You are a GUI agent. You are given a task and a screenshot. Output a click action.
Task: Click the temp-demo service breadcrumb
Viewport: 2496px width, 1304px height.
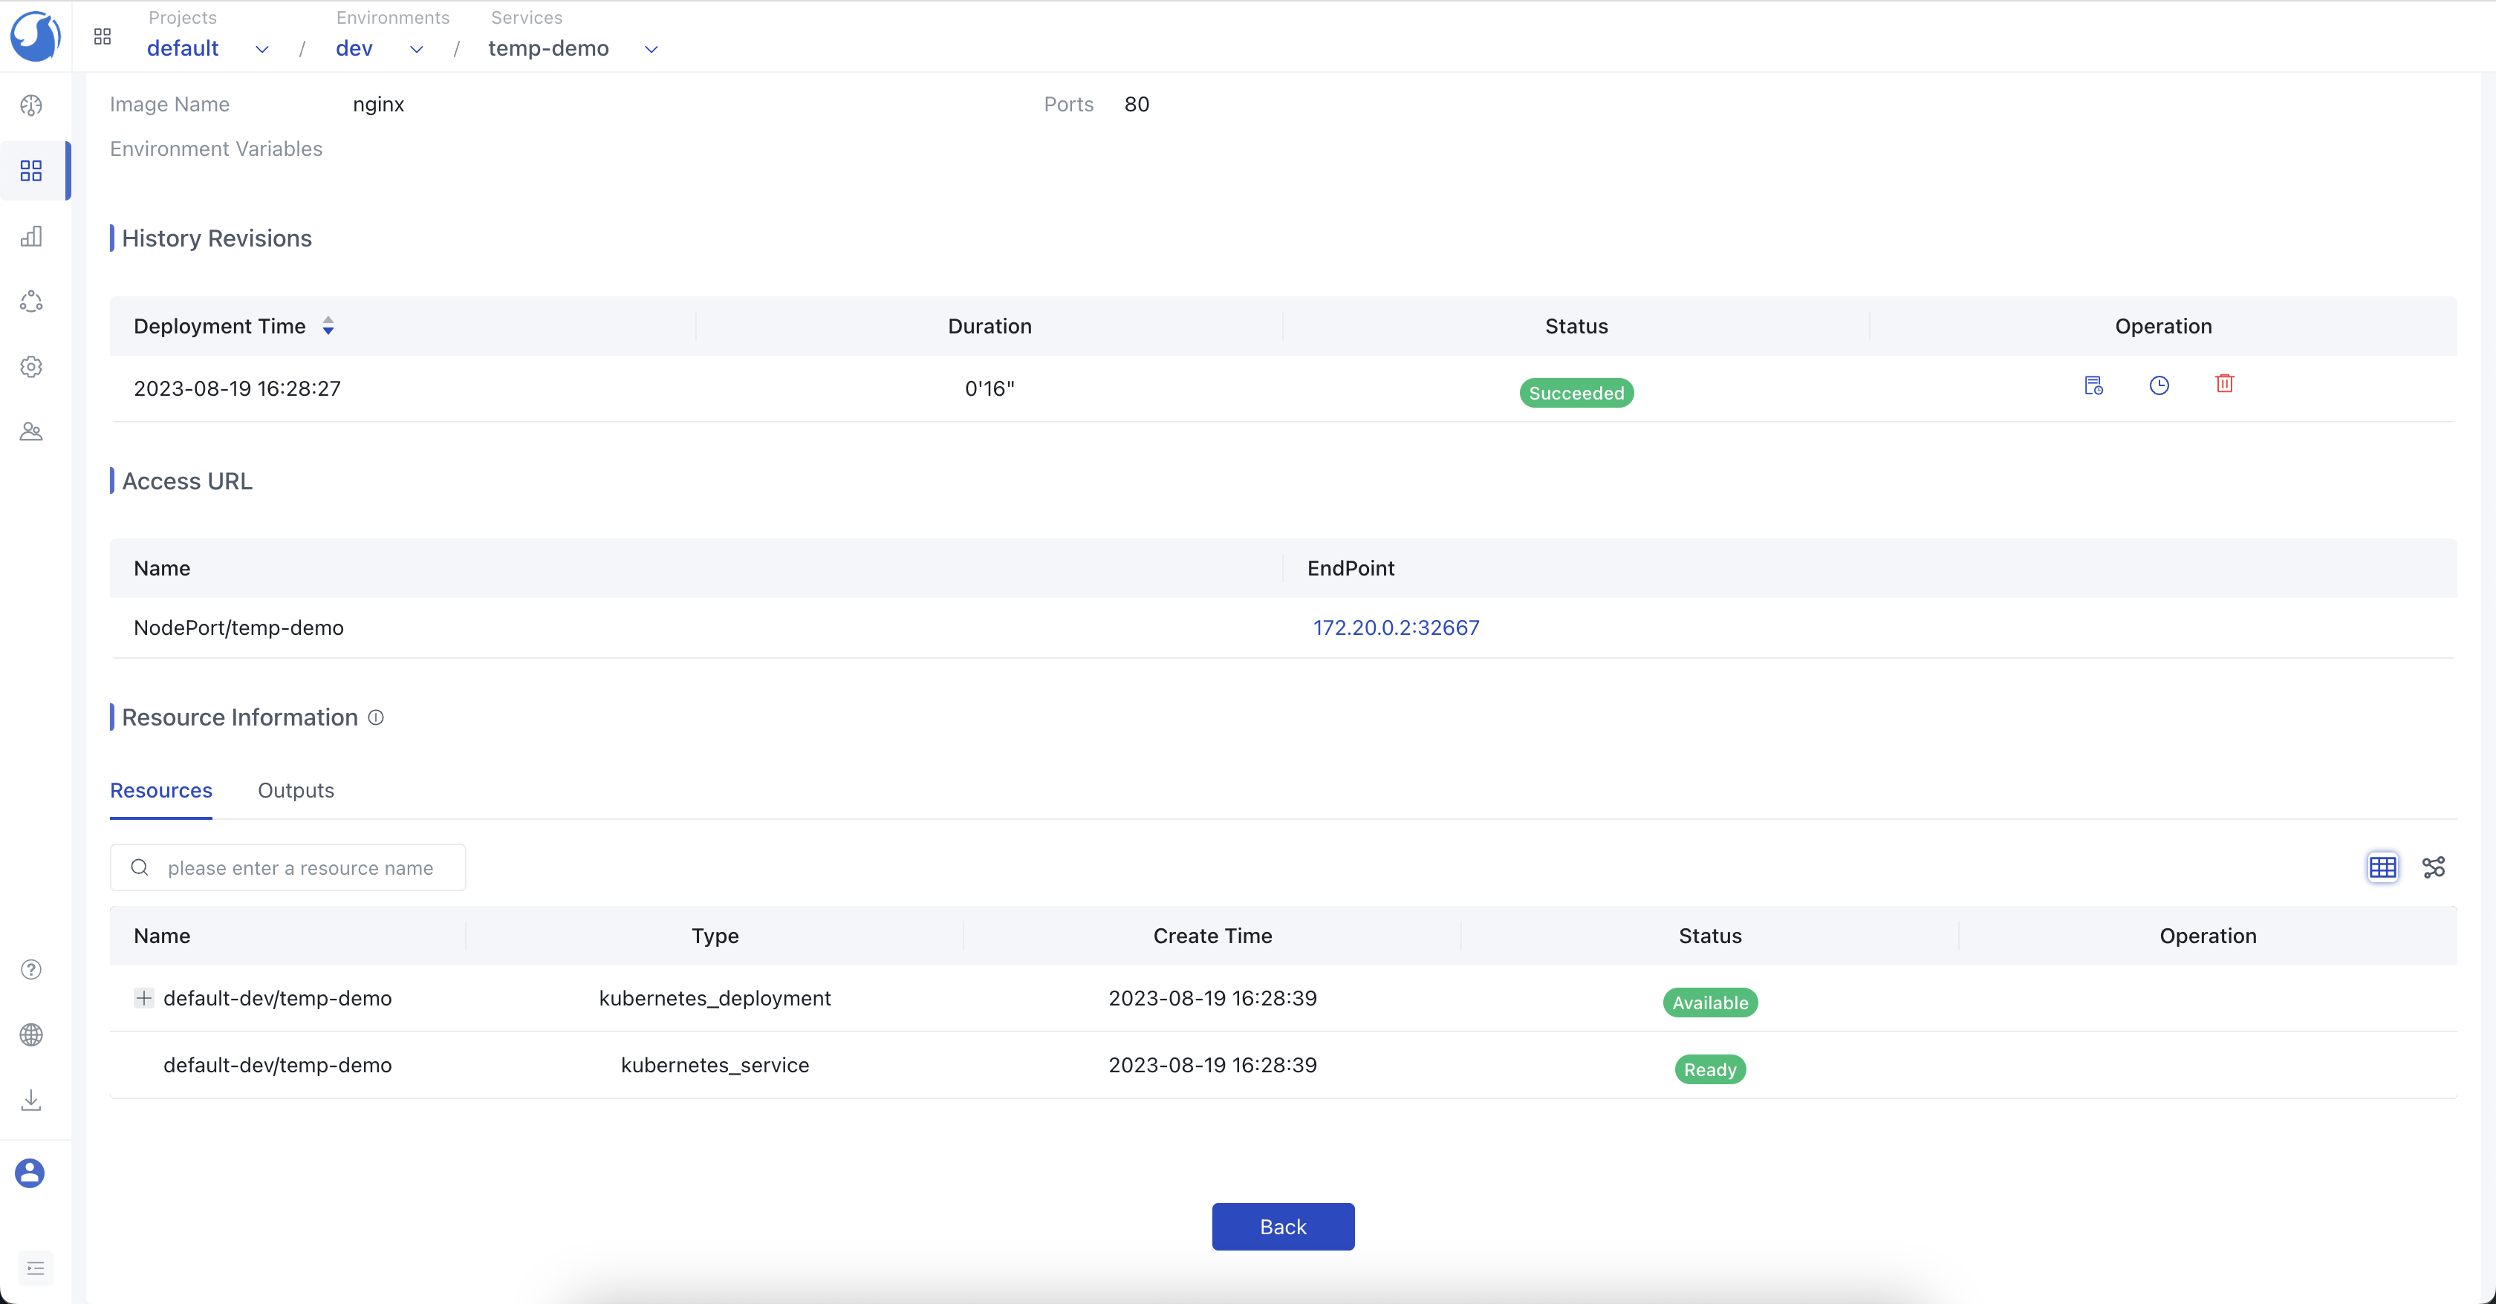click(548, 48)
